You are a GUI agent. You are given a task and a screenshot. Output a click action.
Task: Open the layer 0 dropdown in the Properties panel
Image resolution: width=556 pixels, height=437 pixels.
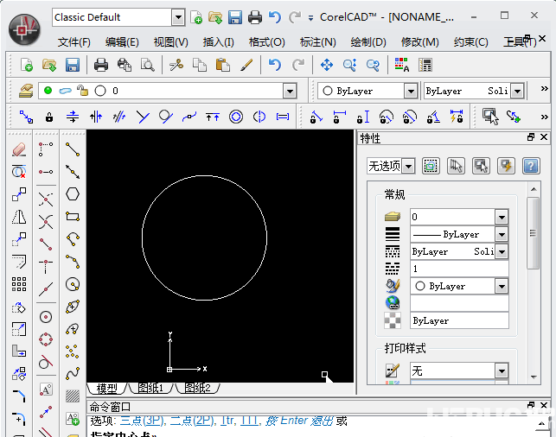click(502, 217)
